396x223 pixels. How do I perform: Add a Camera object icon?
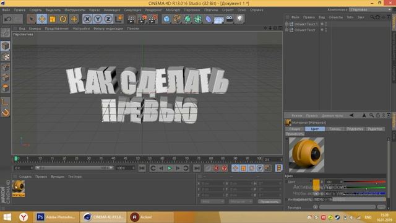pyautogui.click(x=230, y=19)
